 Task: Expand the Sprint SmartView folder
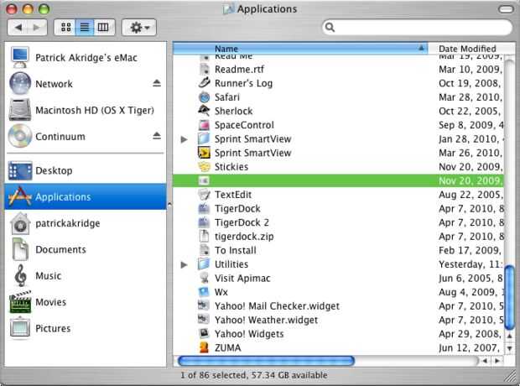pos(184,139)
